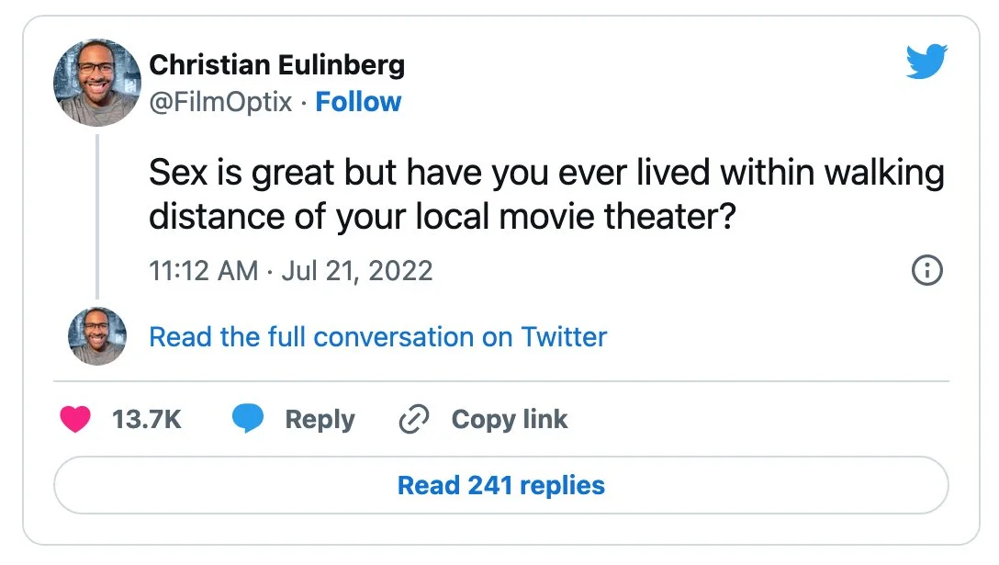Open the 11:12 AM Jul 21, 2022 timestamp

290,271
